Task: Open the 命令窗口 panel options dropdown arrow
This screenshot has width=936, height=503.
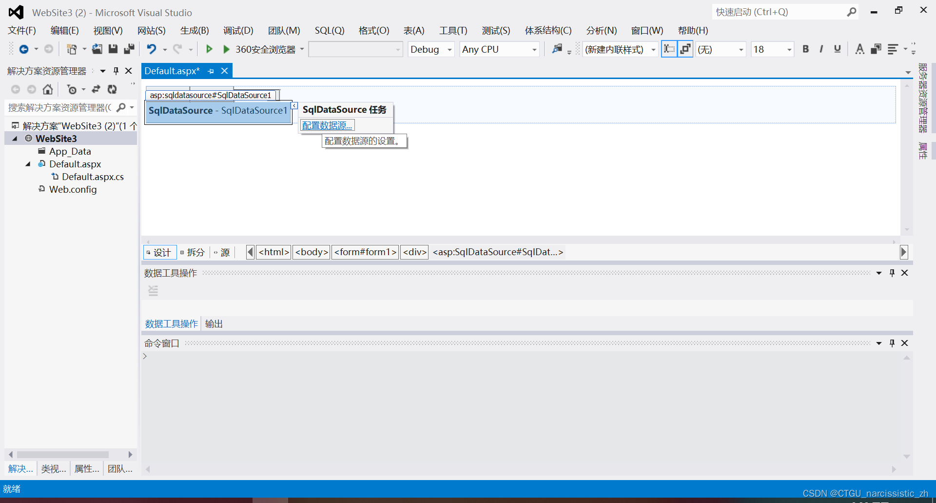Action: (879, 343)
